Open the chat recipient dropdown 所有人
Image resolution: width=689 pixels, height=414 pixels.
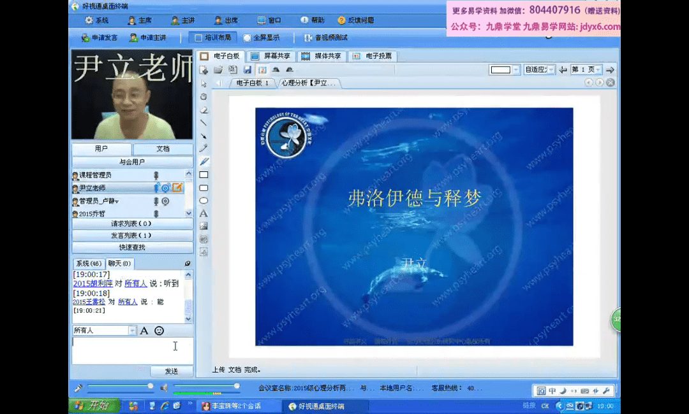[132, 331]
